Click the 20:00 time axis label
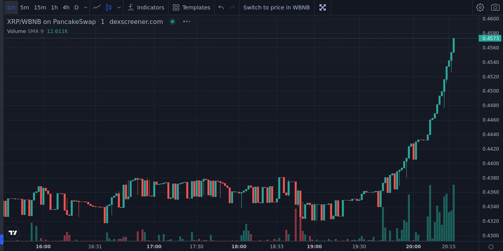The width and height of the screenshot is (503, 251). (x=413, y=246)
